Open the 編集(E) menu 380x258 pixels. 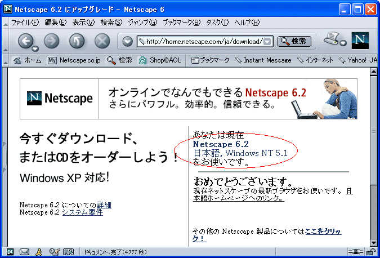tap(56, 23)
